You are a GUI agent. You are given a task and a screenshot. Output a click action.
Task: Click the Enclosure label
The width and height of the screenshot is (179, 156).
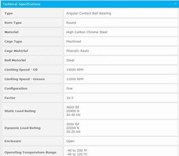point(13,141)
